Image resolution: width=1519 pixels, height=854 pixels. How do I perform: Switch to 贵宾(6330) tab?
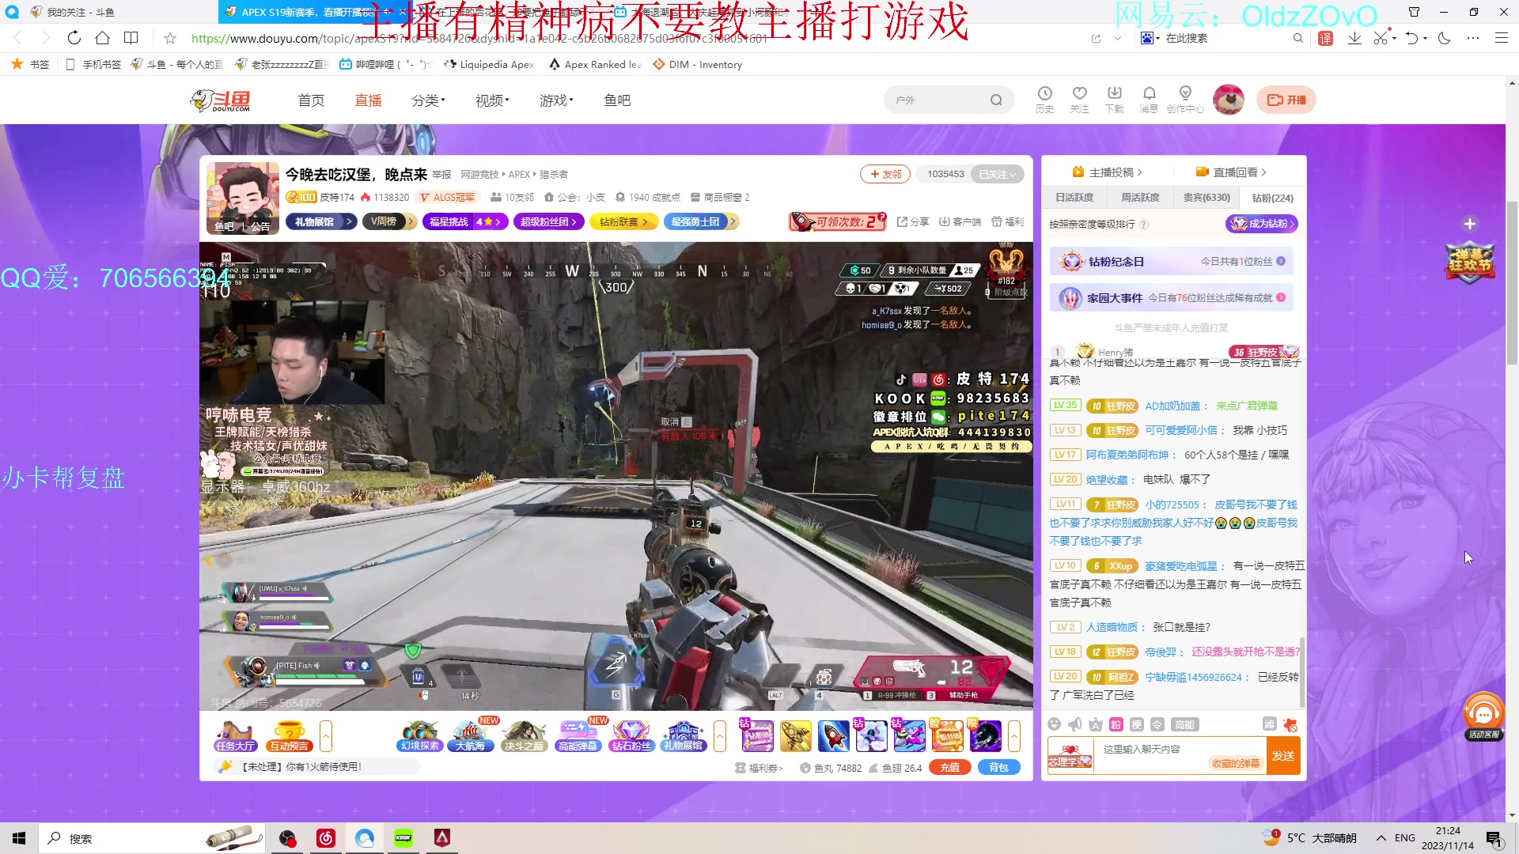(1206, 198)
